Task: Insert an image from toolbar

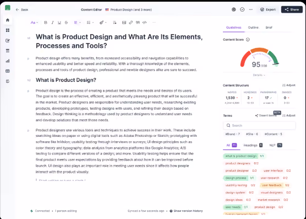Action: (x=124, y=23)
